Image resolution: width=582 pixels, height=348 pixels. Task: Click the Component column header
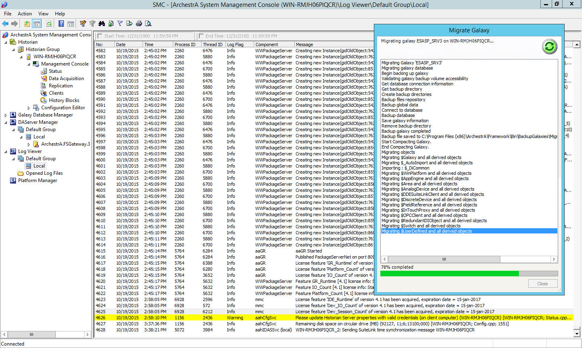click(x=267, y=45)
